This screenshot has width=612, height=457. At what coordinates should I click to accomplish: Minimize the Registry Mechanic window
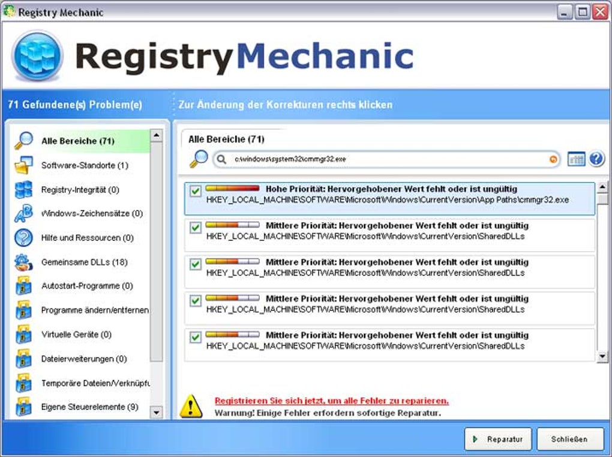564,12
